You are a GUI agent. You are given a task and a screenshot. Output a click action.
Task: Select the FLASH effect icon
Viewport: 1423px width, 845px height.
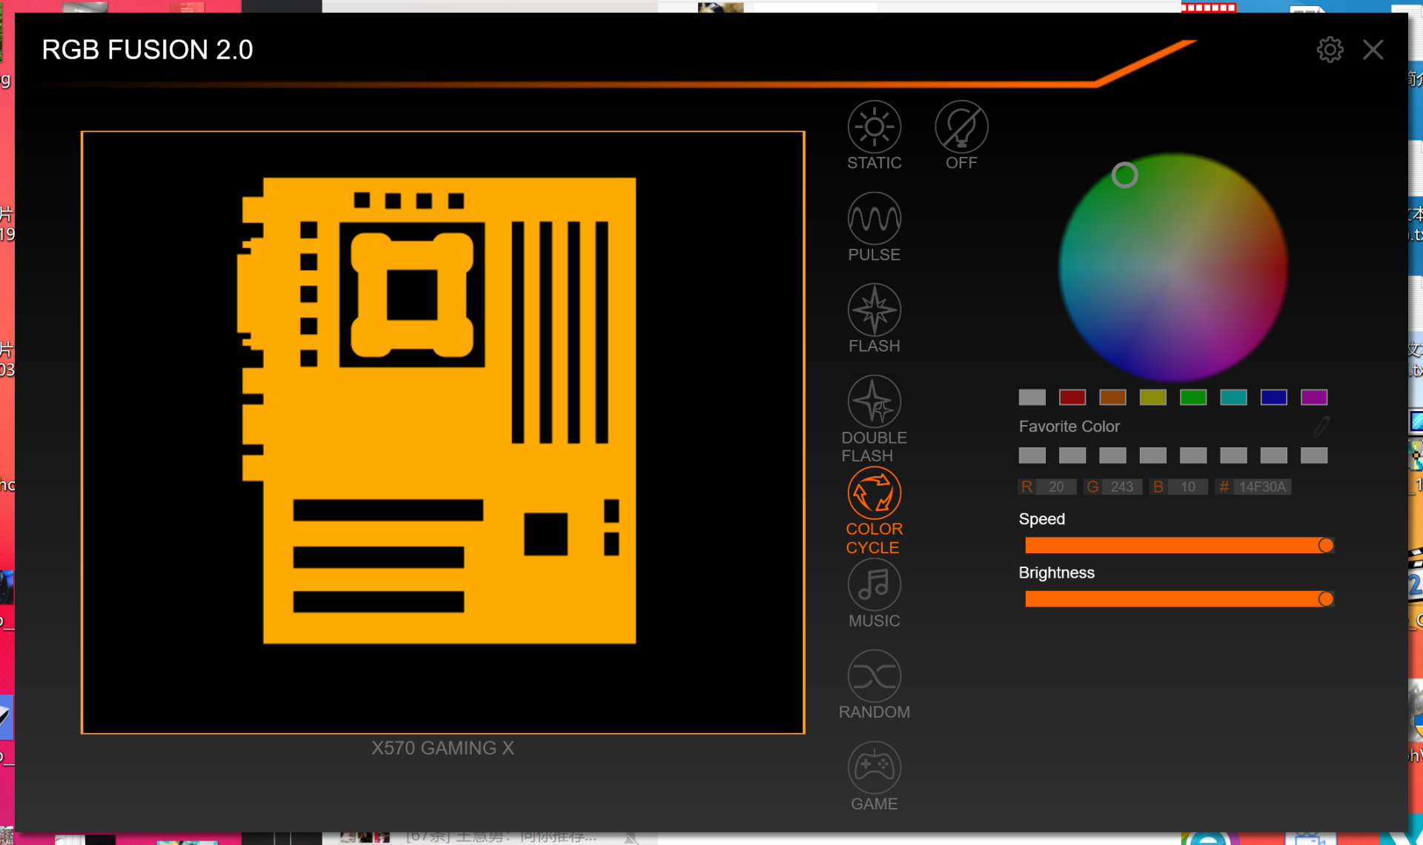pos(875,310)
